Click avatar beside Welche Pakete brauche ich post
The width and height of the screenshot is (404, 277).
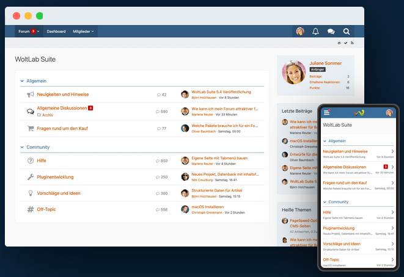coord(185,128)
